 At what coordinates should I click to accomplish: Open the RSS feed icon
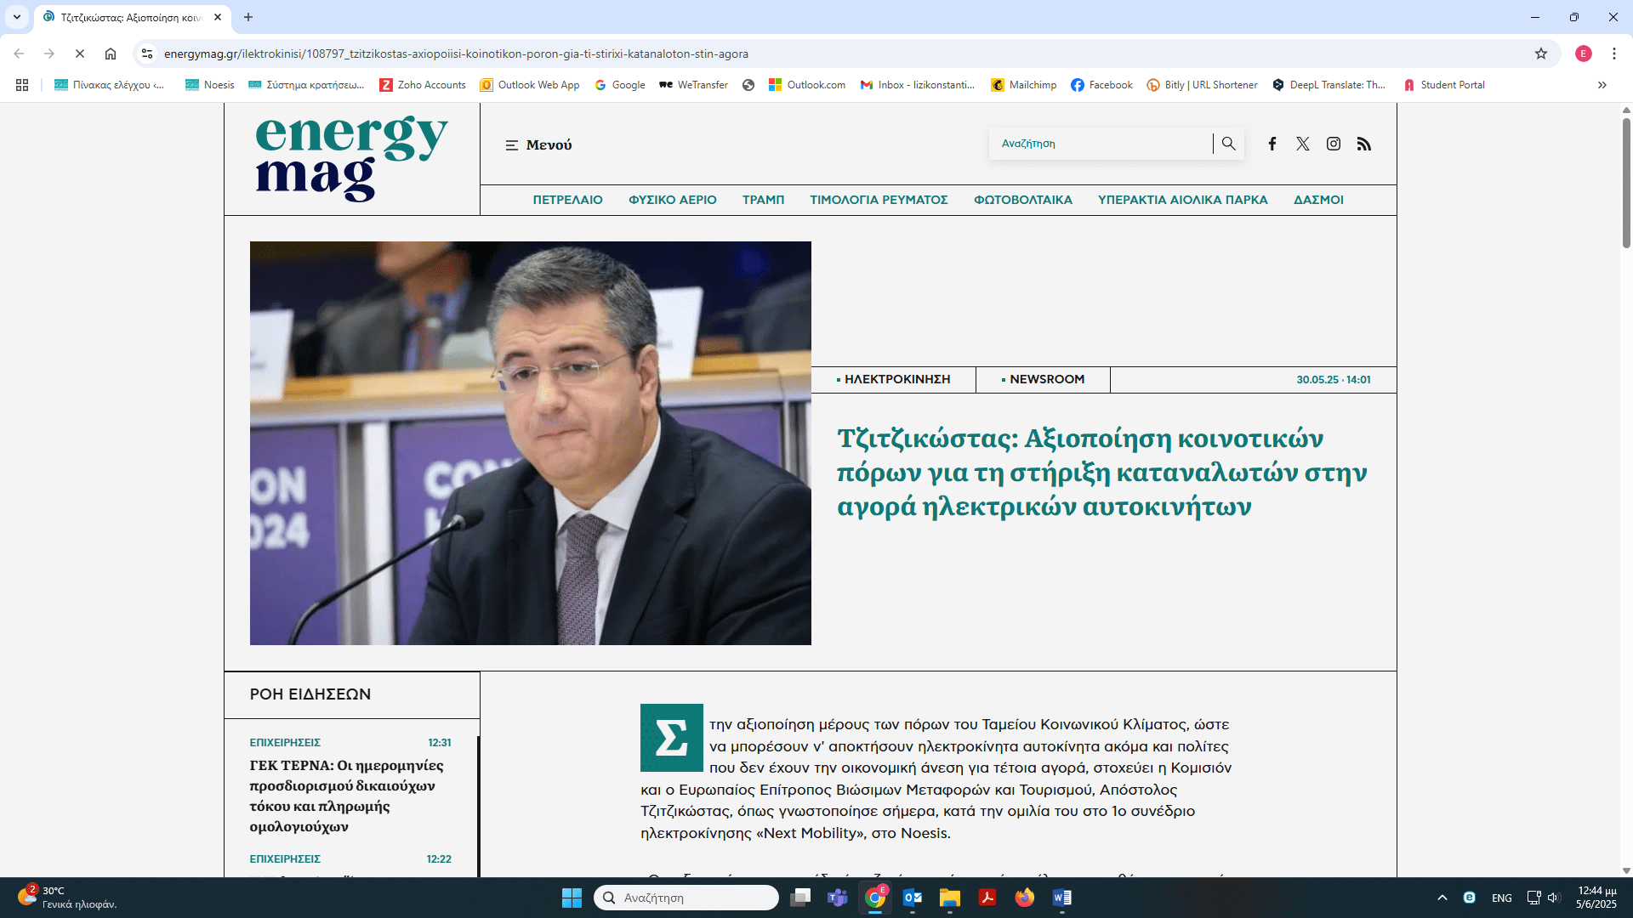[1363, 144]
